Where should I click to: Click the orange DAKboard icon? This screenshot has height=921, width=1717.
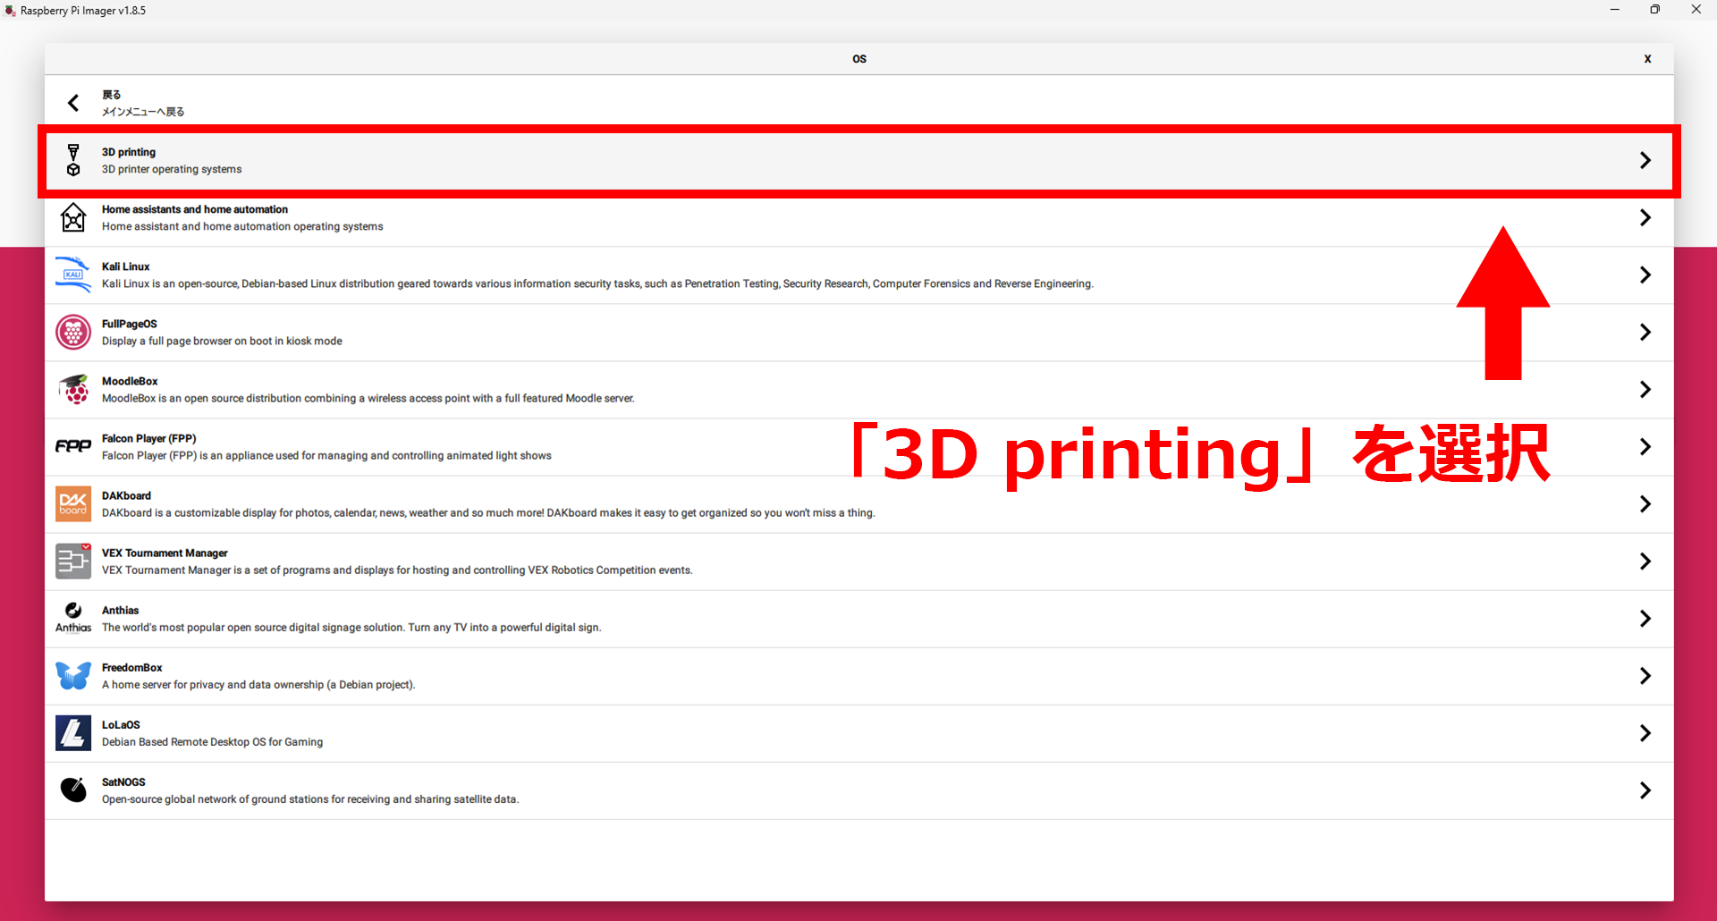[x=73, y=503]
